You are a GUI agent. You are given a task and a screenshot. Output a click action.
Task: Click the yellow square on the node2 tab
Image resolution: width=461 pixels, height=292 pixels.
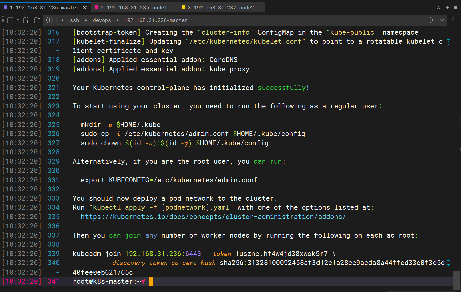click(x=184, y=7)
